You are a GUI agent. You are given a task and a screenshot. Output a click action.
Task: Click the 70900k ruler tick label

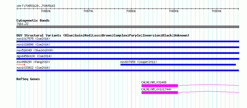(x=216, y=11)
